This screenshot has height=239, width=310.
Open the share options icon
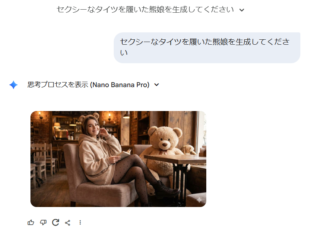click(67, 223)
